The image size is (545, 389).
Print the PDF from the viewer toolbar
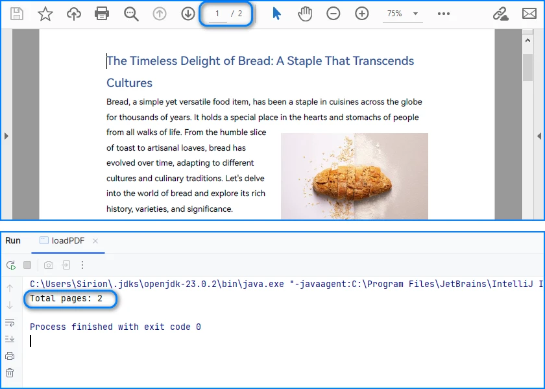click(102, 13)
